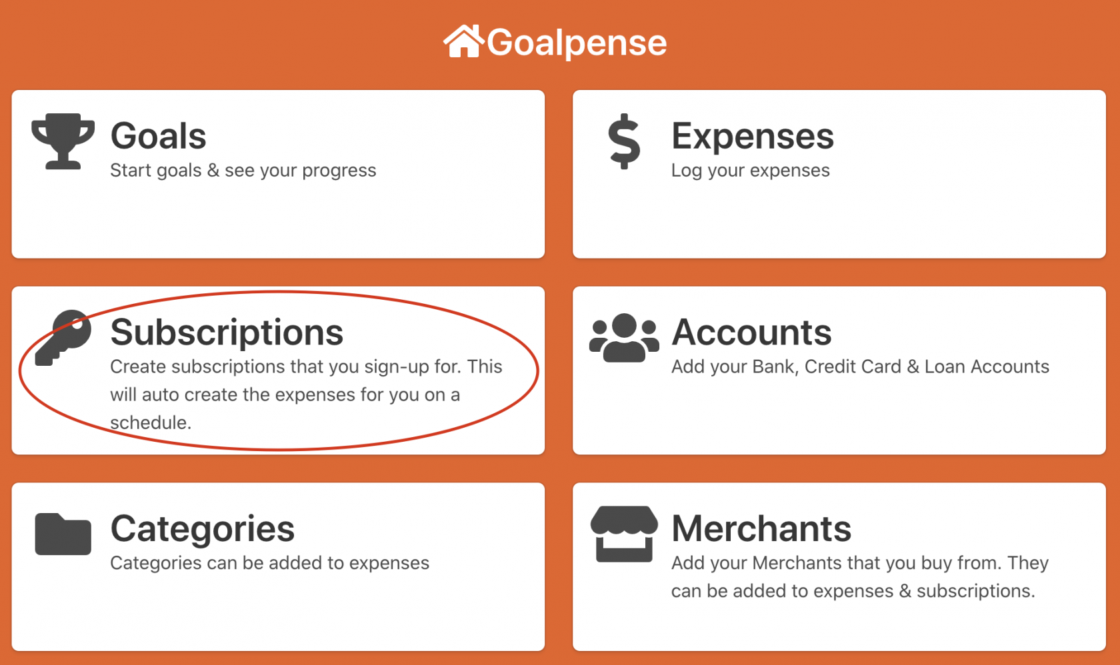Open the Expenses heading

coord(753,136)
